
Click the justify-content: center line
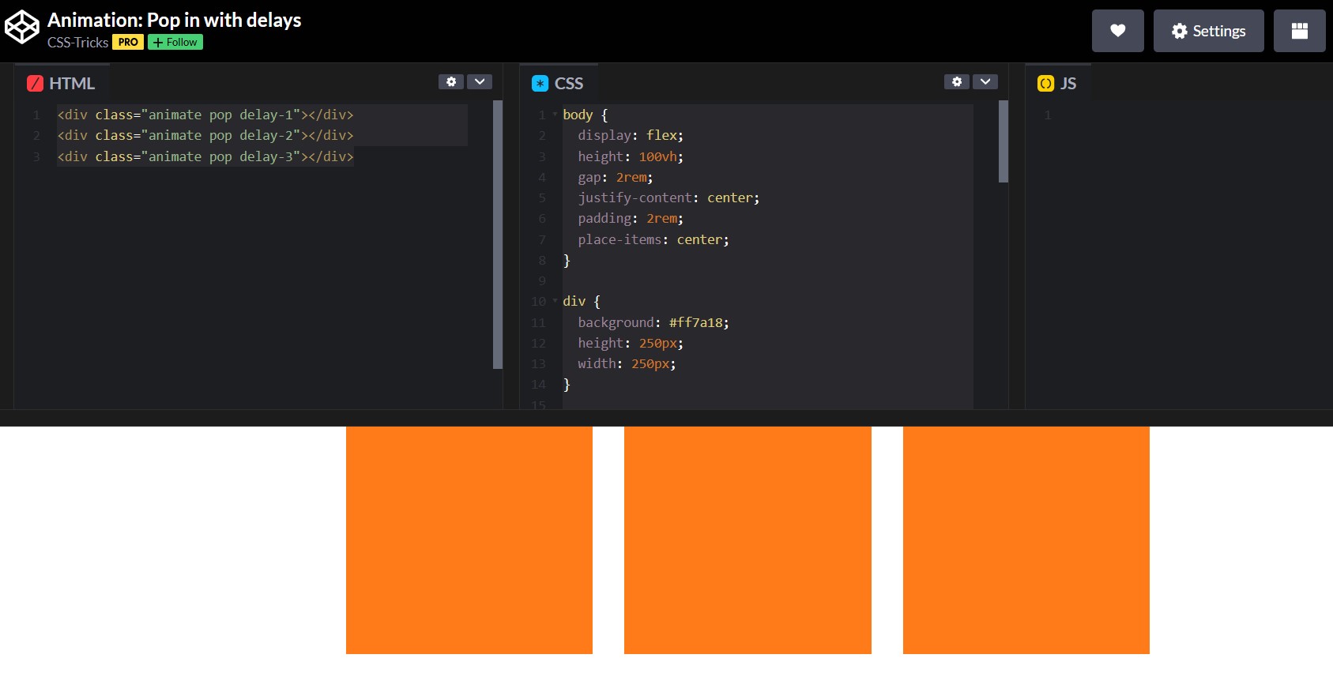(x=668, y=197)
